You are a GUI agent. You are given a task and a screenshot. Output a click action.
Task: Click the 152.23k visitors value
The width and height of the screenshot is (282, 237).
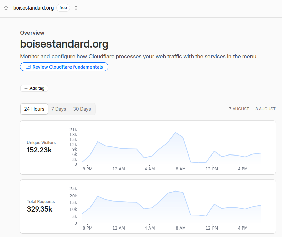[39, 150]
